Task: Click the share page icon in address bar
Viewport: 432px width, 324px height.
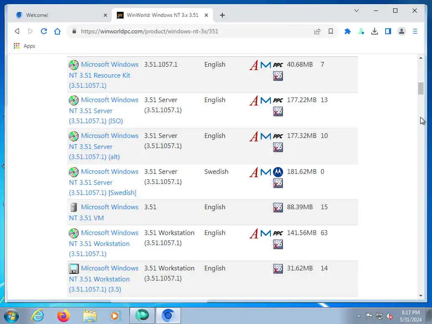Action: coord(317,31)
